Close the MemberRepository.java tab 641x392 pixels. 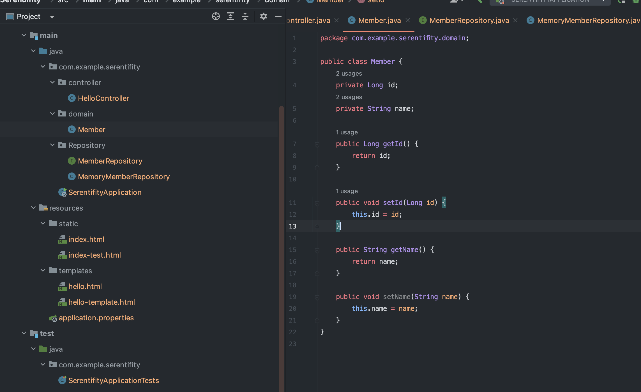click(515, 20)
